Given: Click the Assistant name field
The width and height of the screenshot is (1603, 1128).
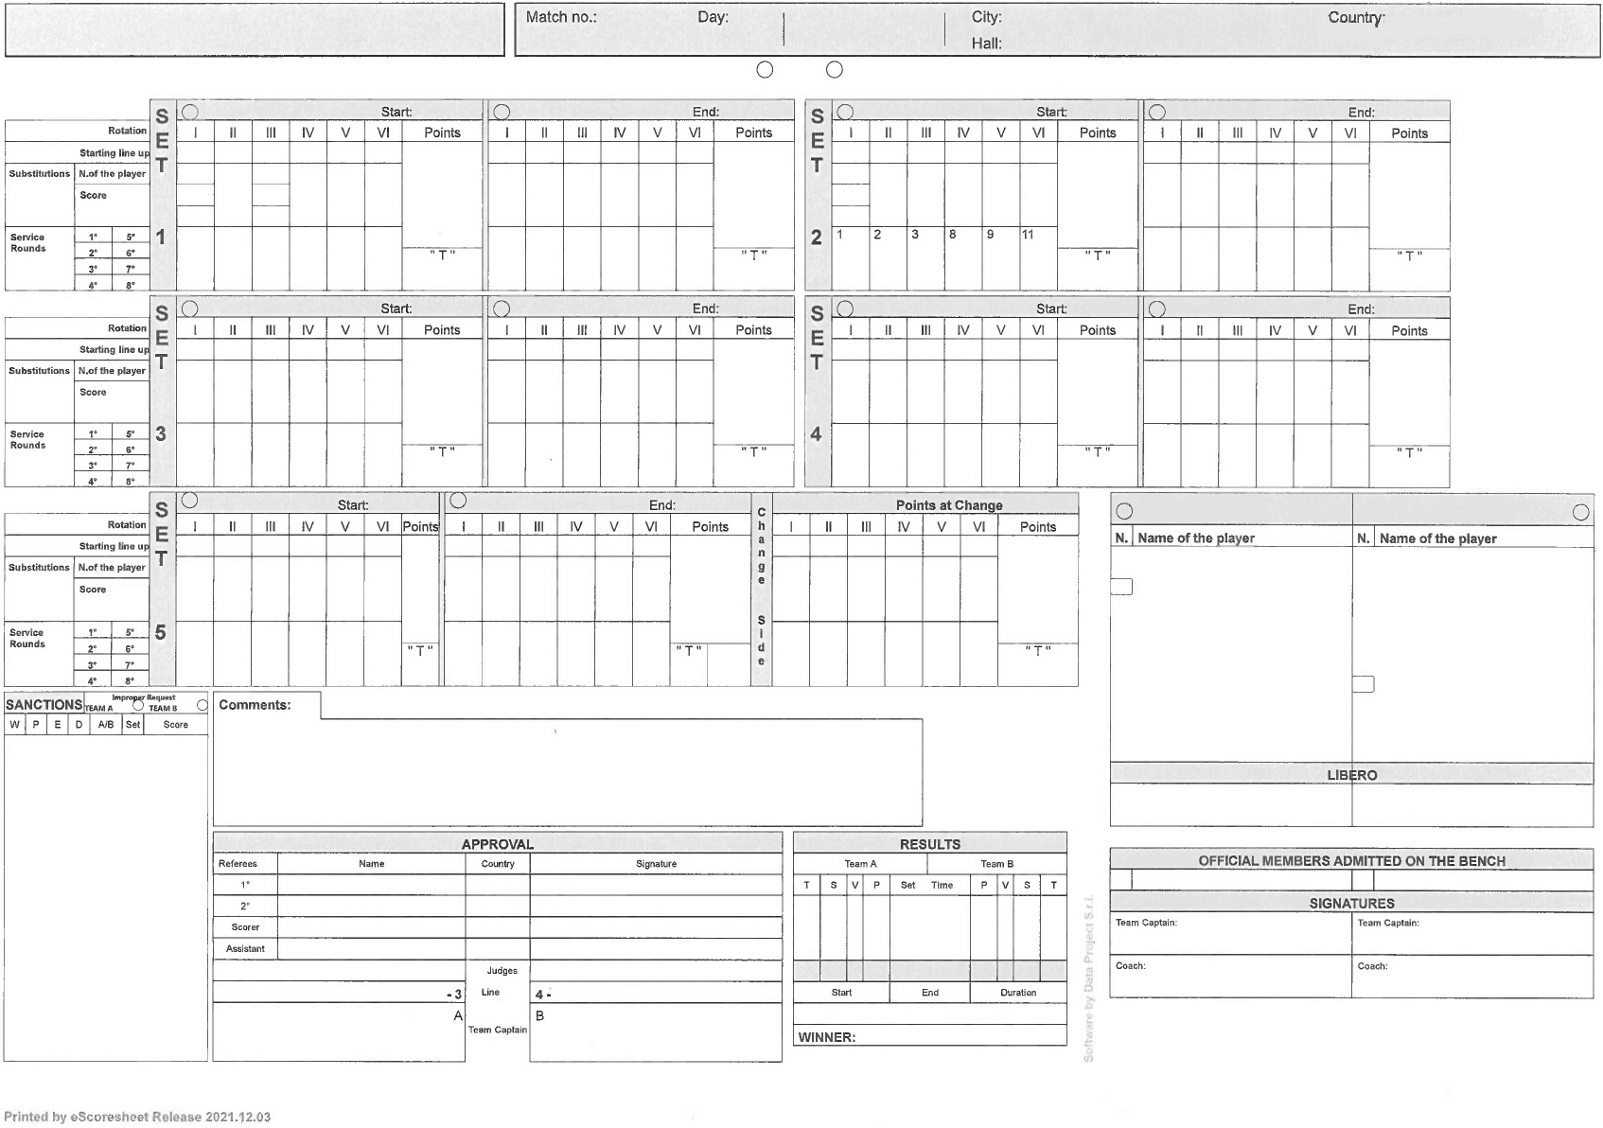Looking at the screenshot, I should coord(371,948).
